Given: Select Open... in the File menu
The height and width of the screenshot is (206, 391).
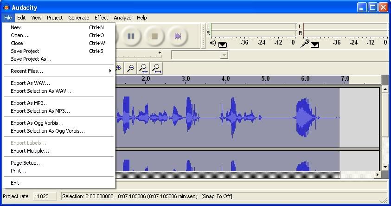Looking at the screenshot, I should 58,35.
